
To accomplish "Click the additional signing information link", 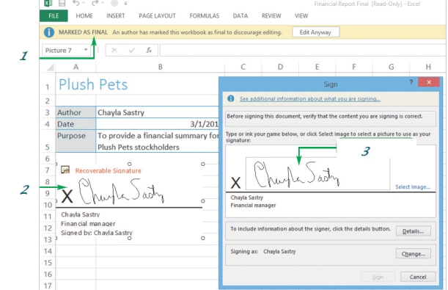I will click(310, 99).
